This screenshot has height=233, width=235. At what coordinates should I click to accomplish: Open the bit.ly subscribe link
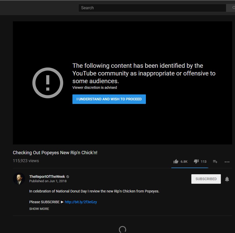point(81,202)
